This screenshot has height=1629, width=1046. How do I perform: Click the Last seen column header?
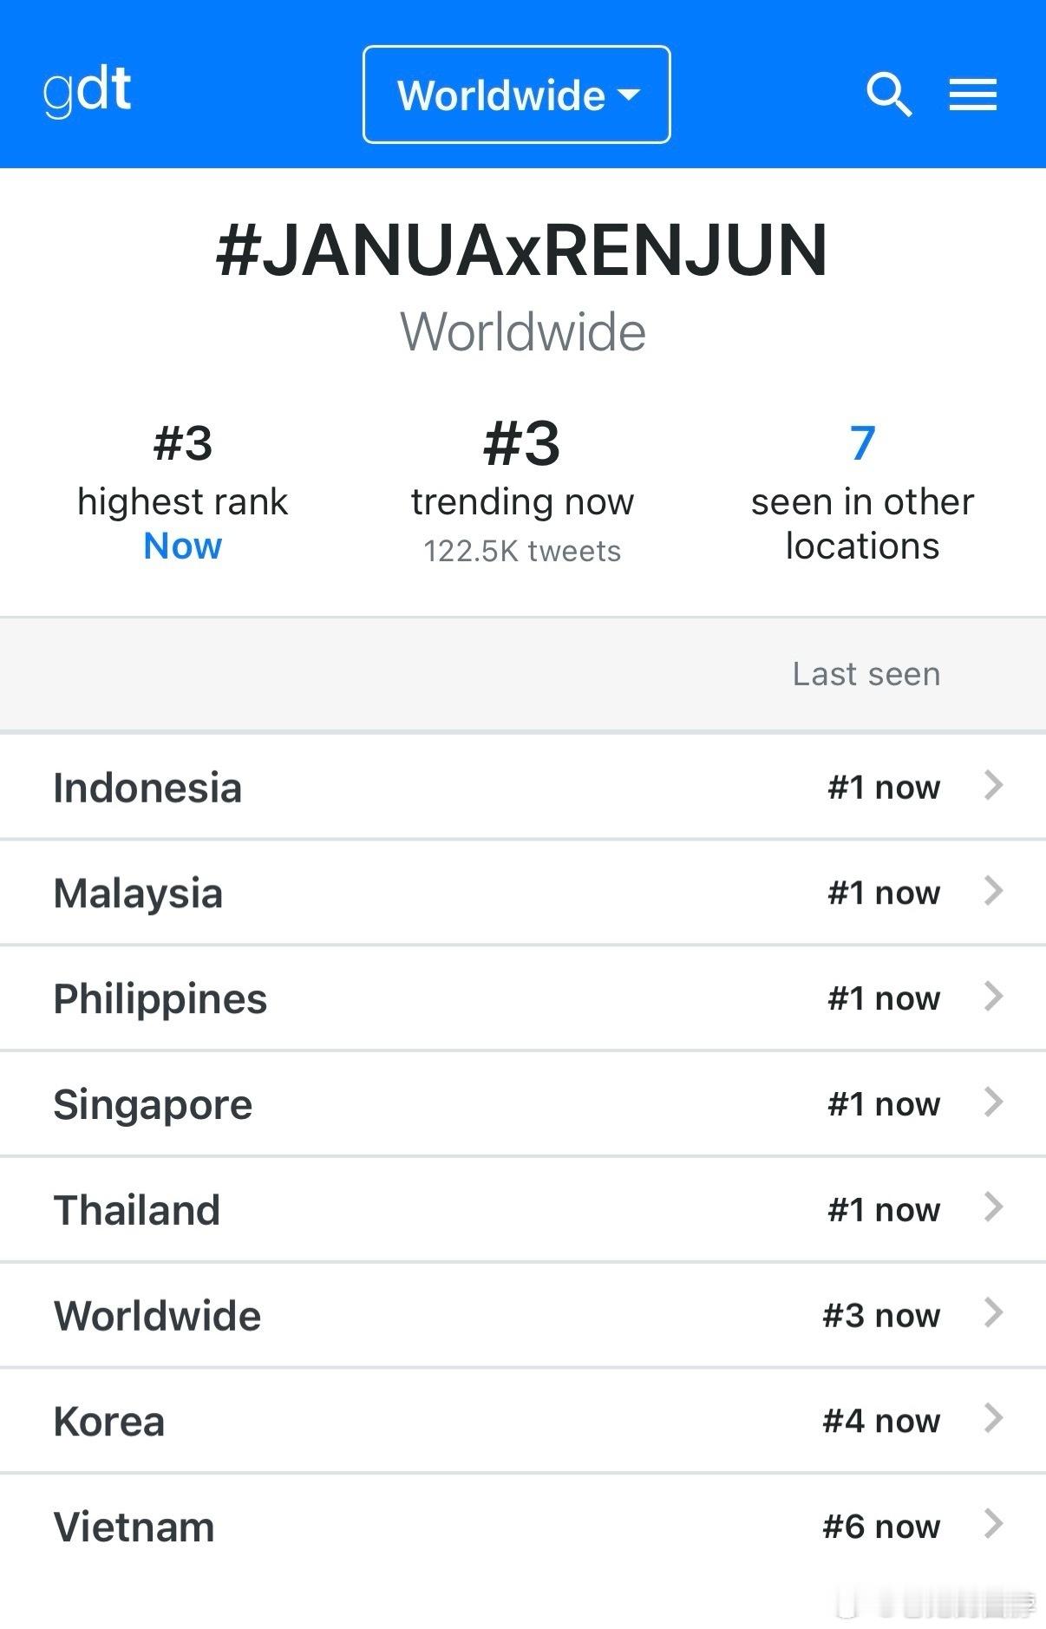click(866, 674)
